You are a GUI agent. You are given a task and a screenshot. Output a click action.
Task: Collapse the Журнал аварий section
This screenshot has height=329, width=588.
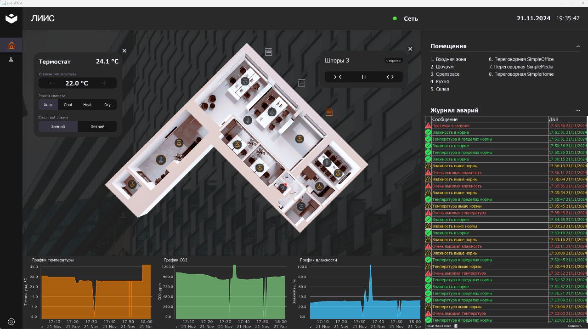pos(578,110)
